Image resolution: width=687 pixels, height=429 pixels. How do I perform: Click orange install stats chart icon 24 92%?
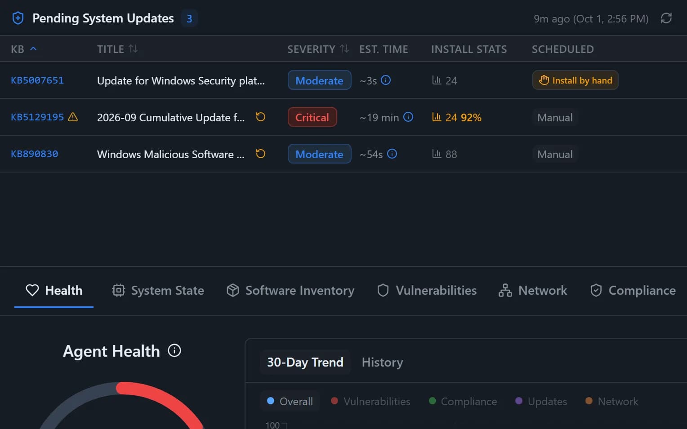click(437, 117)
